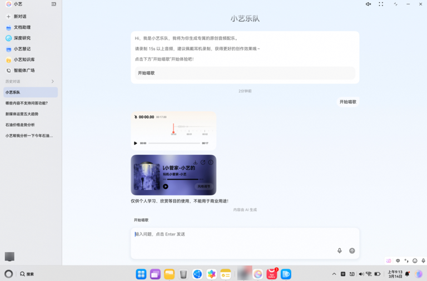
Task: Open the colorful gallery flower app in the dock
Action: coord(212,274)
